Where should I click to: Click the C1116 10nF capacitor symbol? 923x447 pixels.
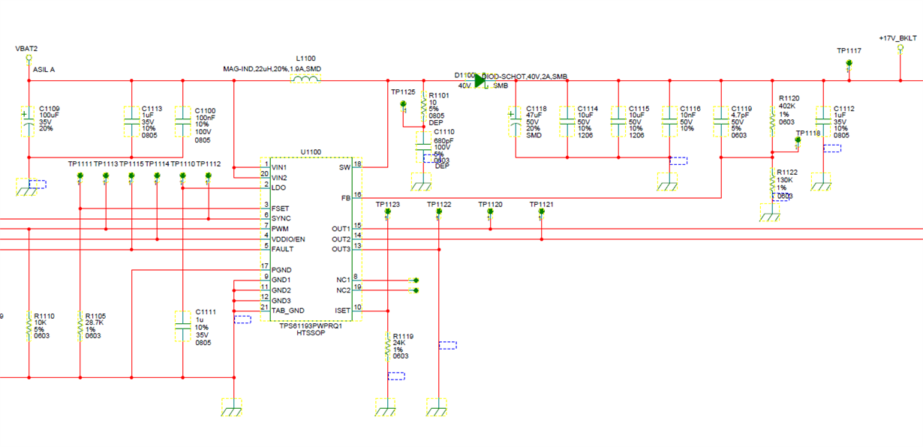669,121
